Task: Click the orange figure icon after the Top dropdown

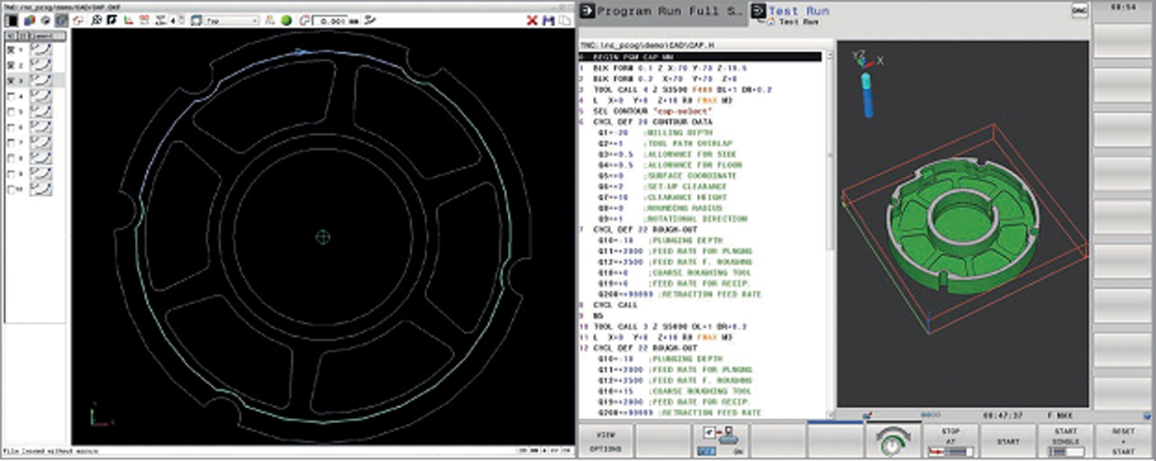Action: tap(270, 20)
